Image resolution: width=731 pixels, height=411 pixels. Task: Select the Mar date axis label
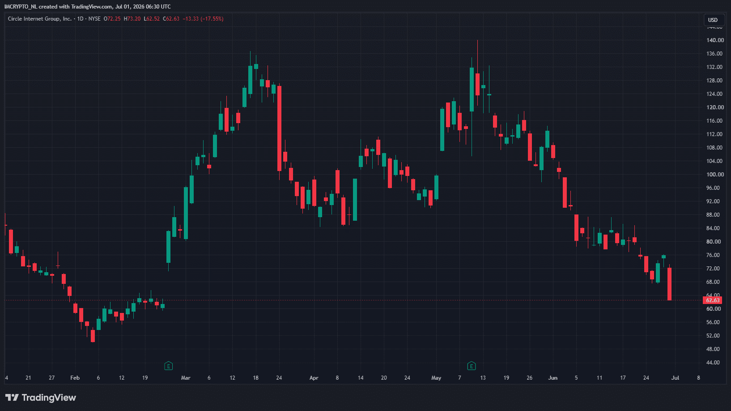click(x=186, y=378)
